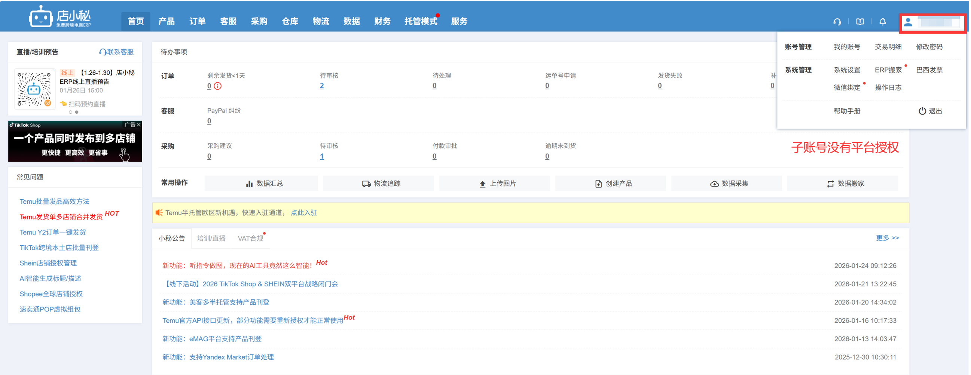Switch to the 培训/直播 tab
The height and width of the screenshot is (375, 971).
pos(211,238)
